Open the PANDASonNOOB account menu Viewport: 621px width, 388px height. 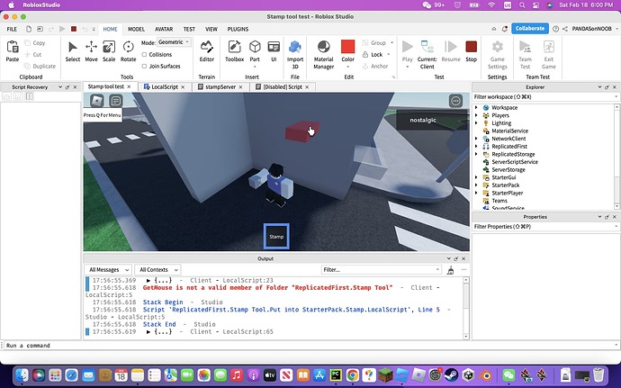[x=595, y=29]
